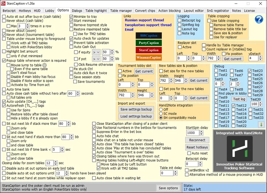Click Reset hotkeys button
The width and height of the screenshot is (267, 193).
tap(197, 147)
